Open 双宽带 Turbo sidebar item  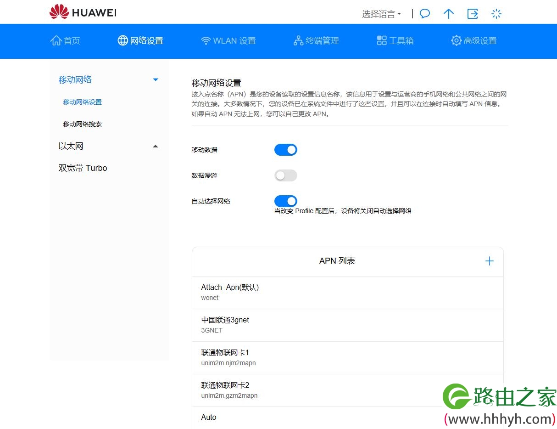pos(83,168)
